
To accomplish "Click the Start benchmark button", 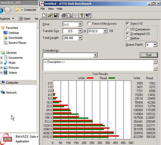I will tap(149, 55).
